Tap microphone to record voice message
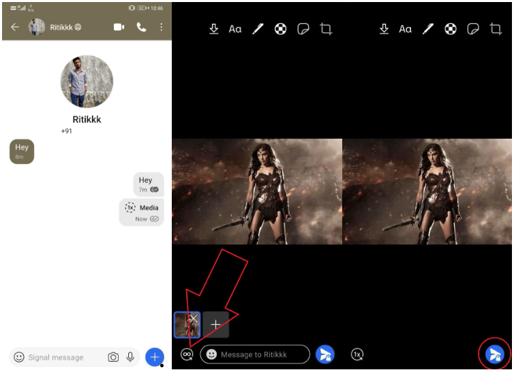This screenshot has height=370, width=514. [130, 357]
